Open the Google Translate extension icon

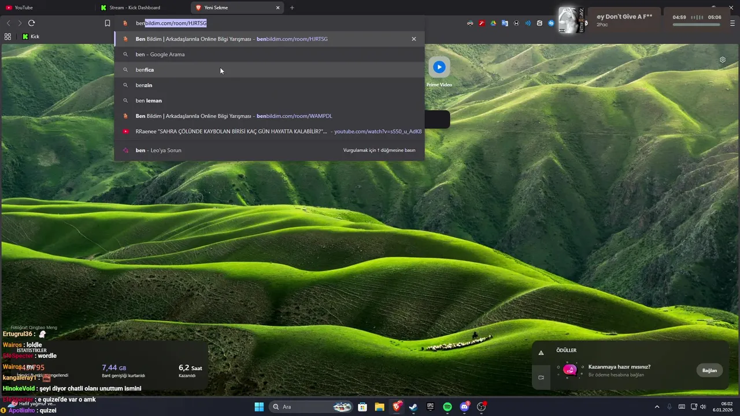coord(505,23)
